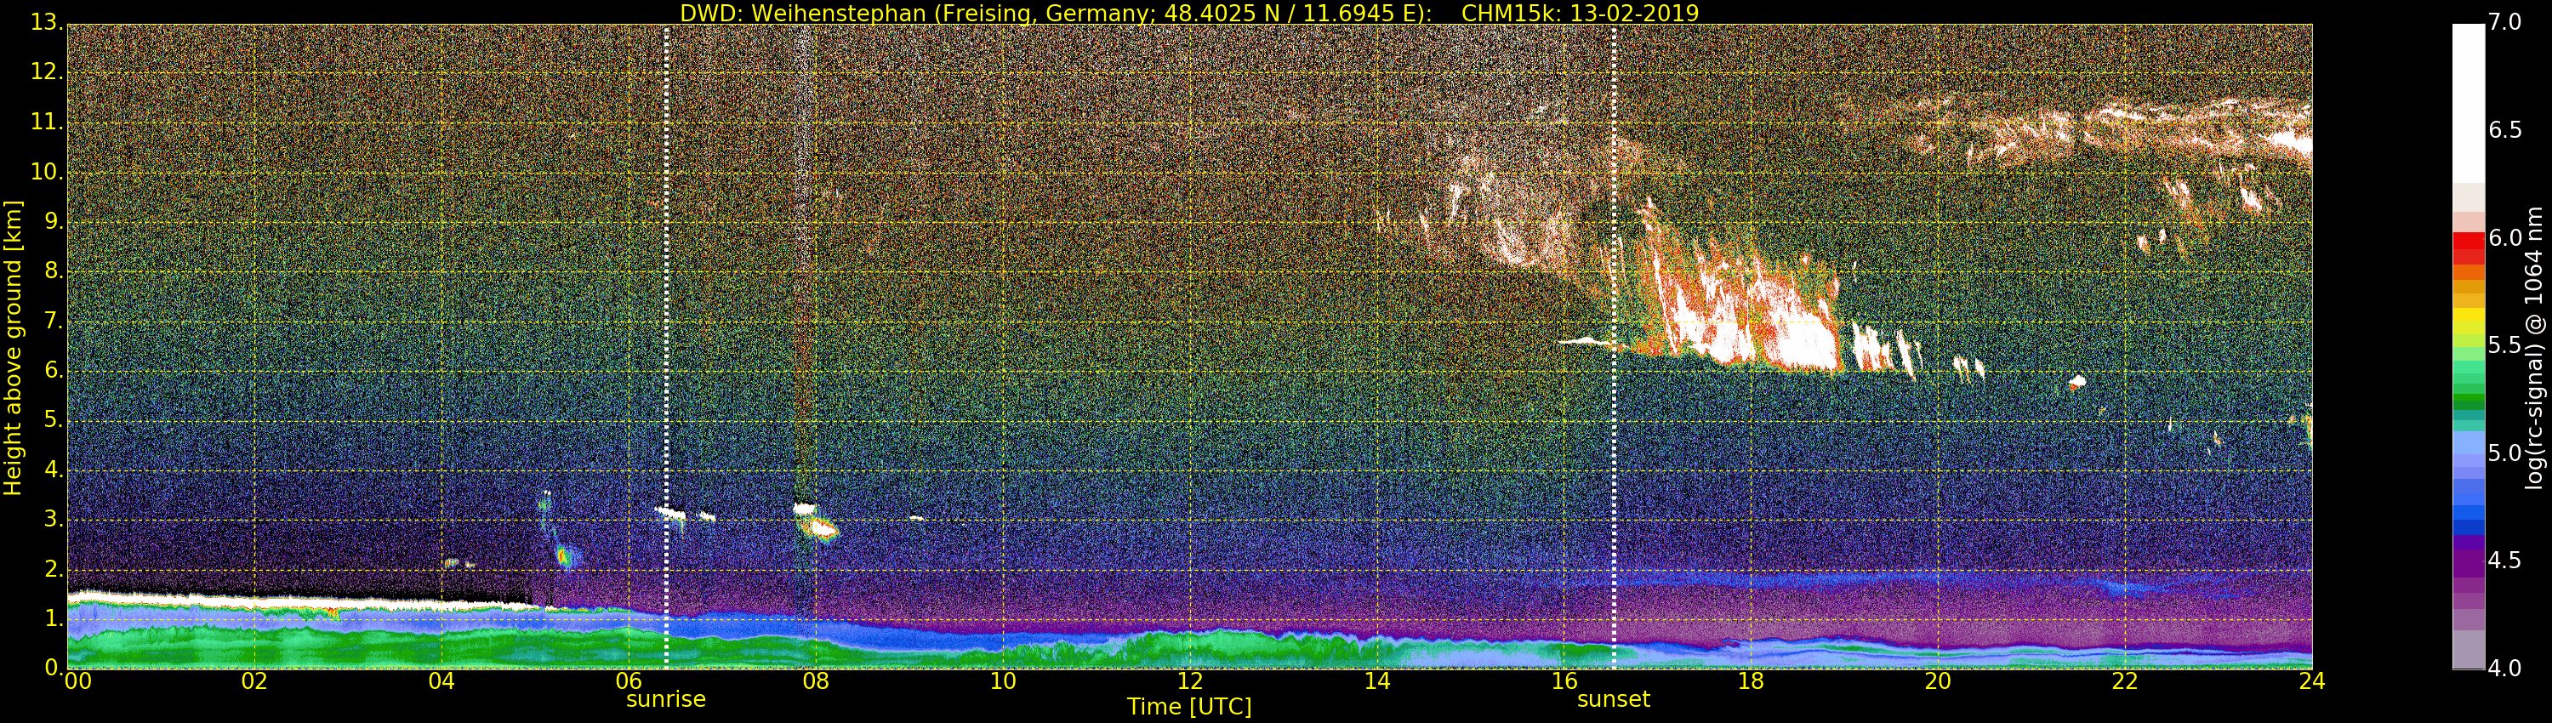
Task: Click the white dotted sunrise line in the plot
Action: click(666, 347)
